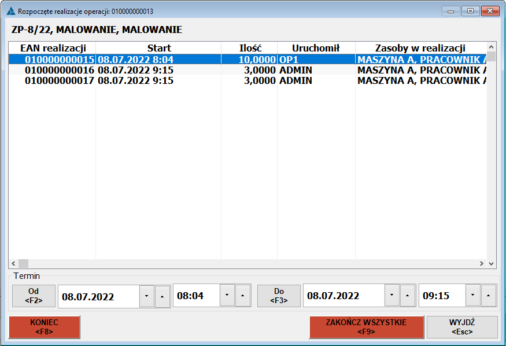506x346 pixels.
Task: Click the 10,0000 quantity cell
Action: coord(249,60)
